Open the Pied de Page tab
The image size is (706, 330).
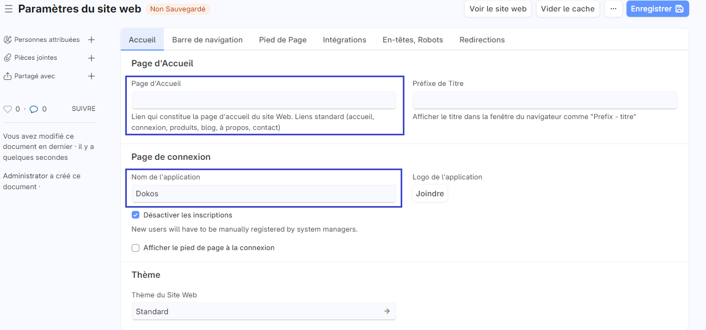pyautogui.click(x=283, y=40)
